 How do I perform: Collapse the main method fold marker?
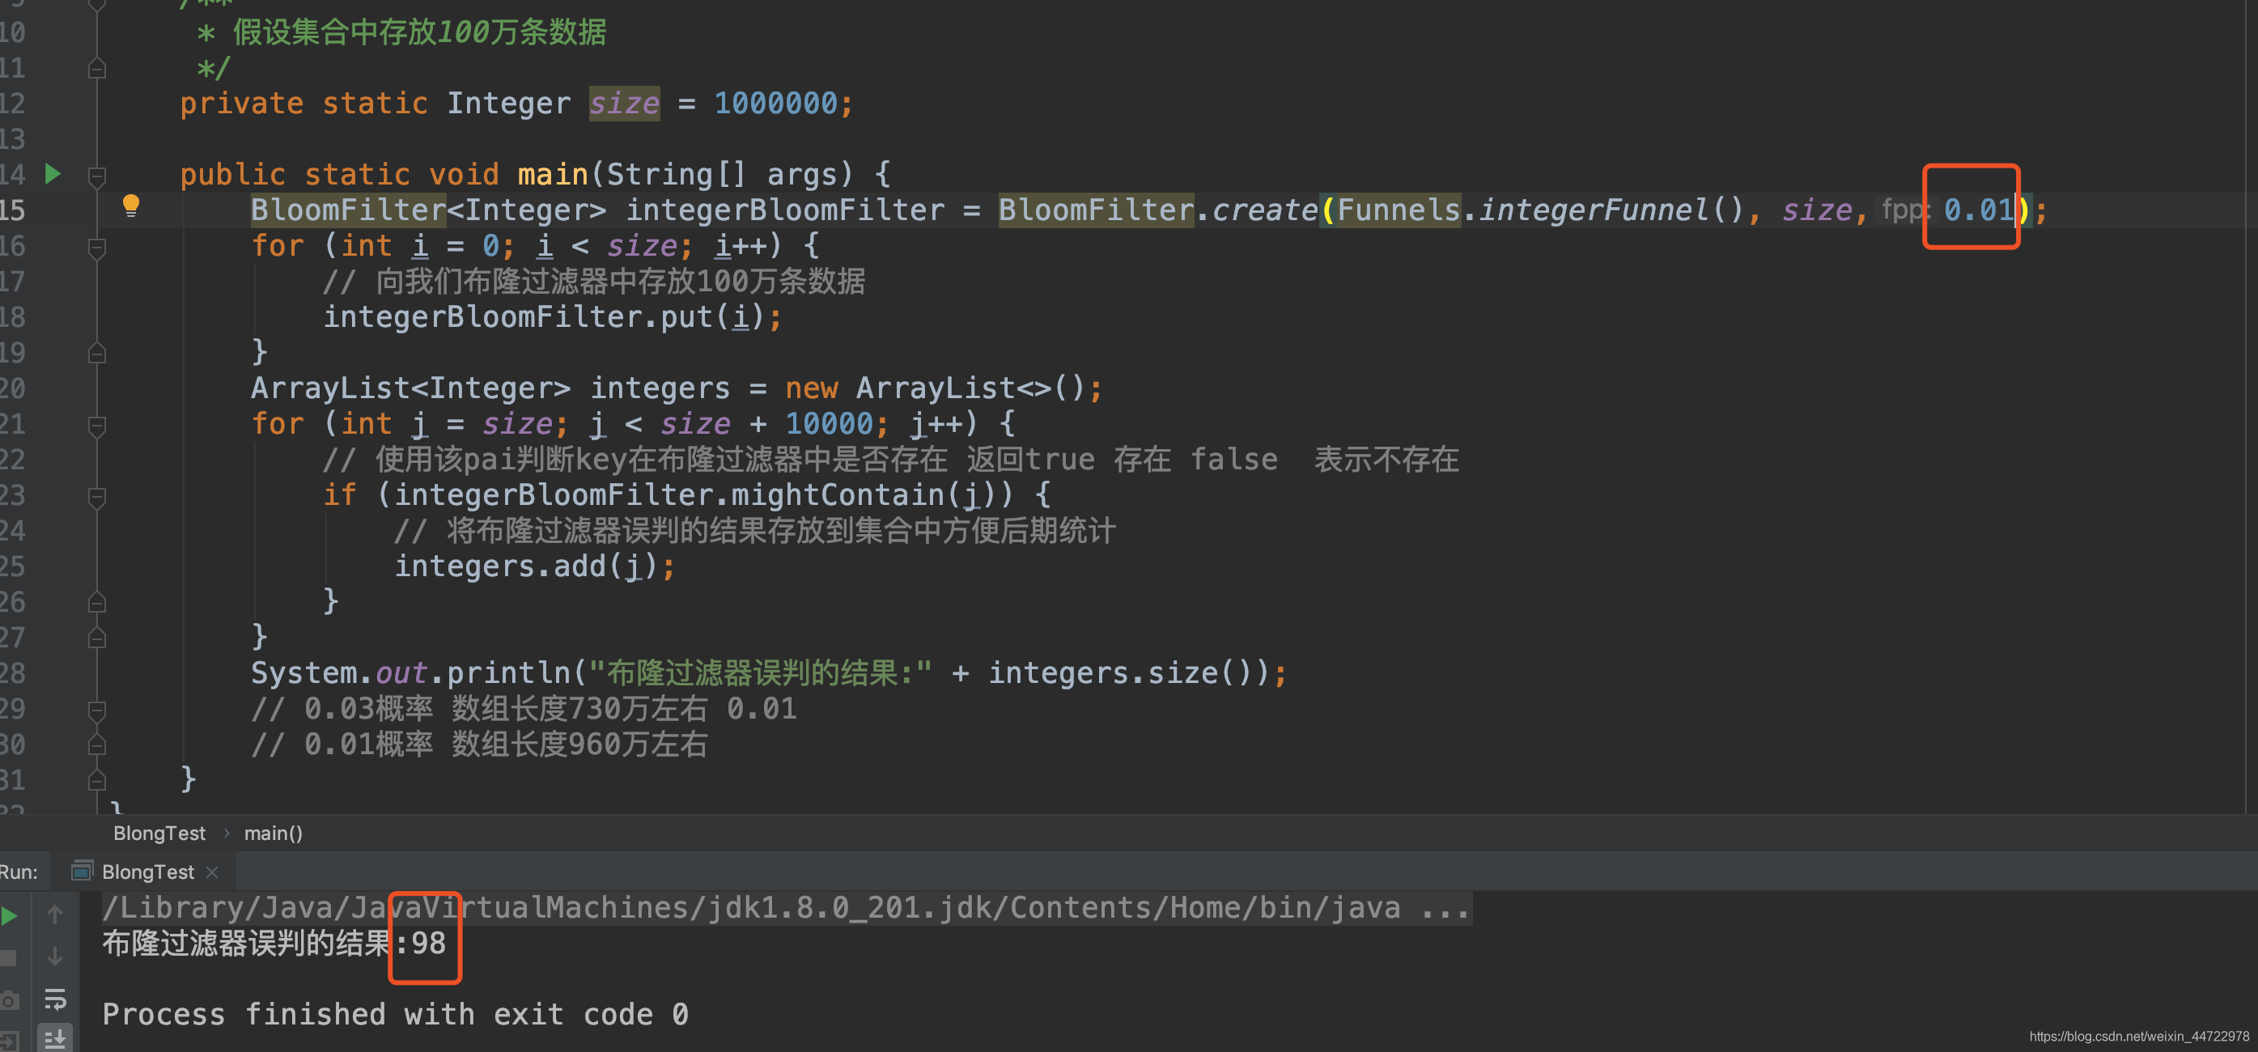pos(97,176)
